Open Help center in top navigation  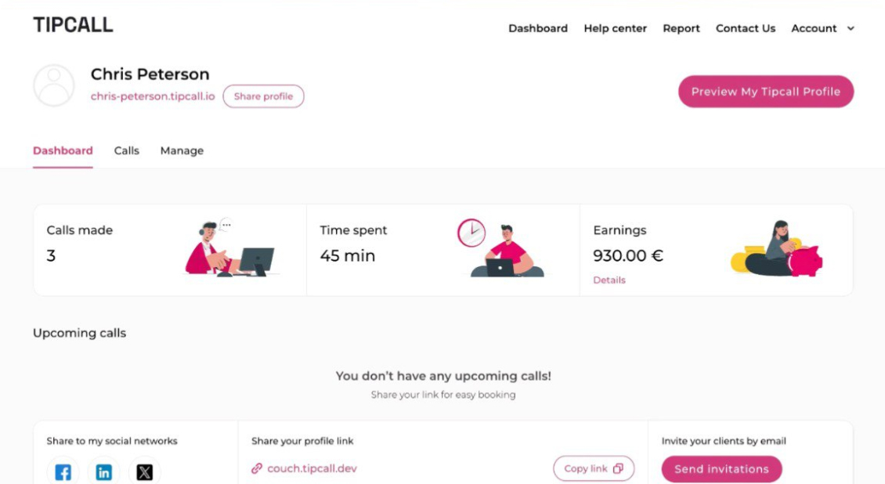615,28
